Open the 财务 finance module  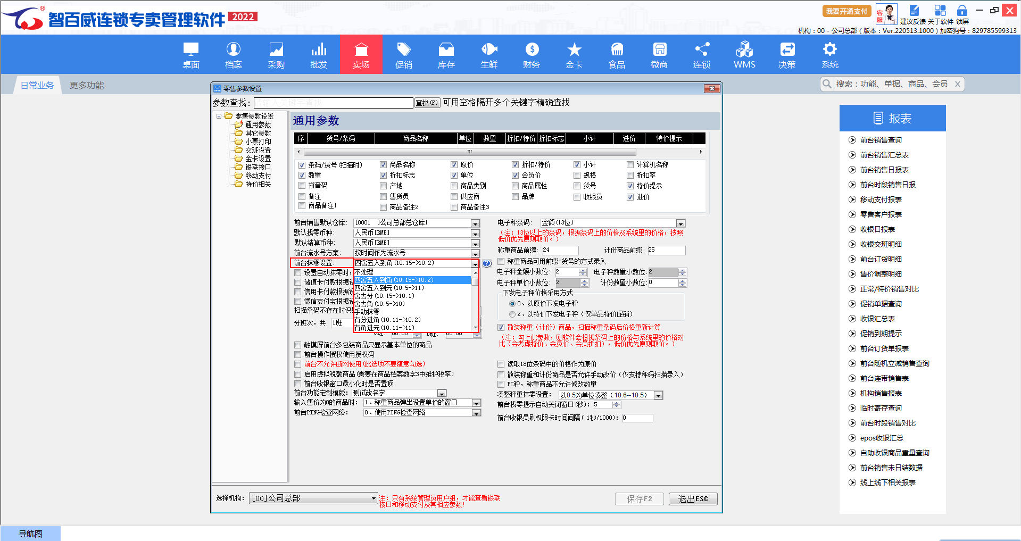[x=531, y=55]
